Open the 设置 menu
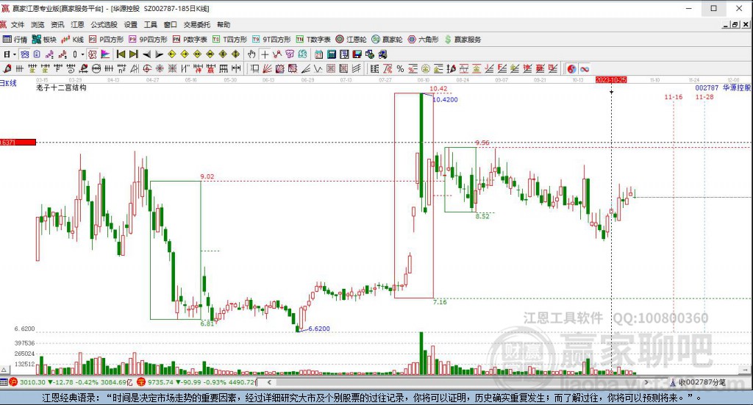The image size is (753, 405). pyautogui.click(x=131, y=24)
